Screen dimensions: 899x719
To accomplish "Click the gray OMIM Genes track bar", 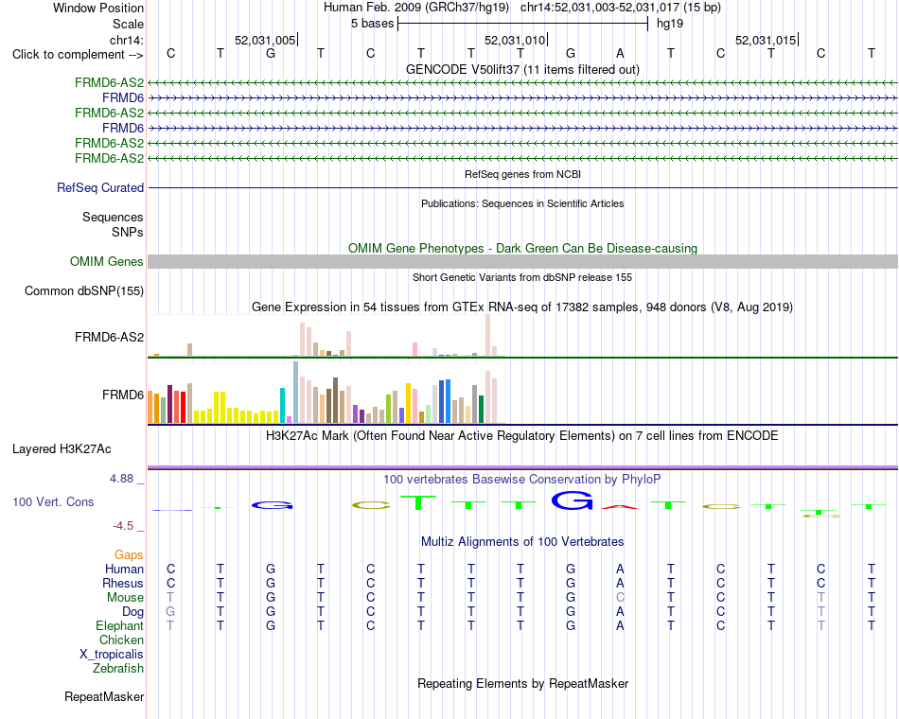I will [x=522, y=261].
